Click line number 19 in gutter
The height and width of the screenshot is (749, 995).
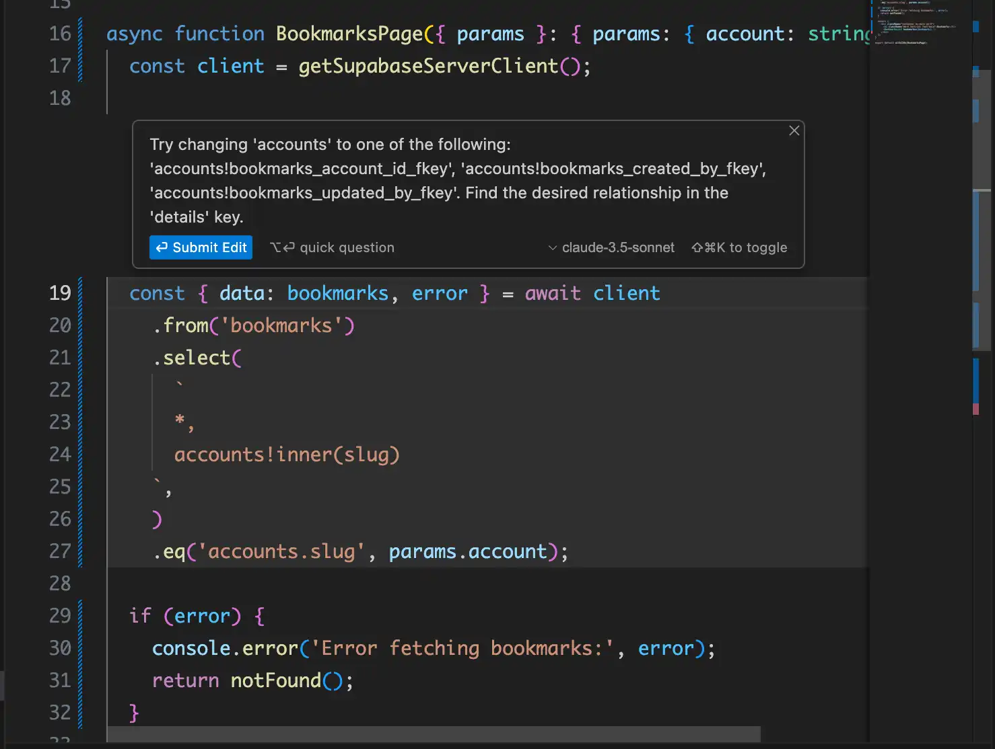coord(60,293)
